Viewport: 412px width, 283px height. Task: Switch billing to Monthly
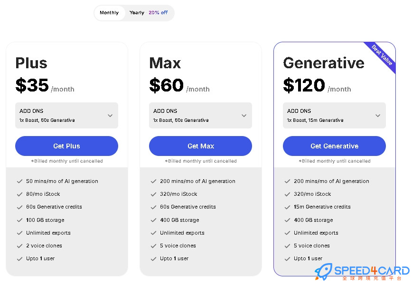click(x=109, y=13)
